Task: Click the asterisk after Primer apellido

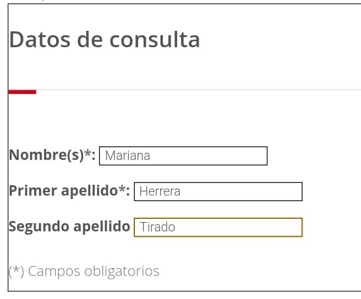Action: tap(122, 190)
